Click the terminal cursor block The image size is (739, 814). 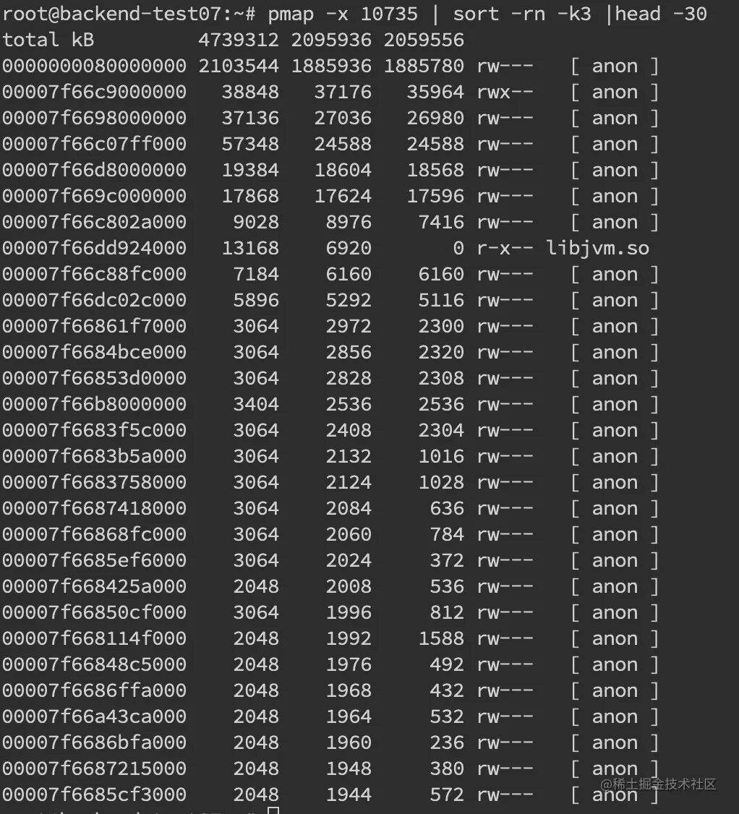(273, 810)
